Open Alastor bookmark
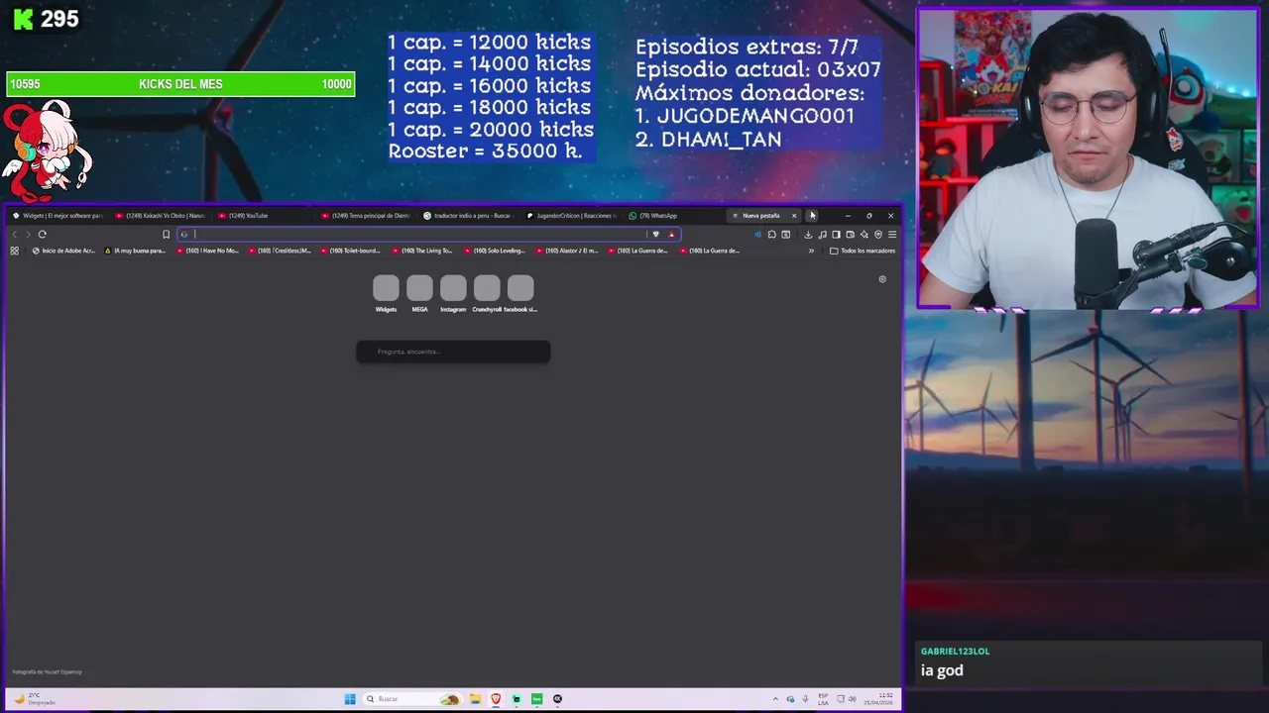The height and width of the screenshot is (713, 1269). [x=567, y=251]
